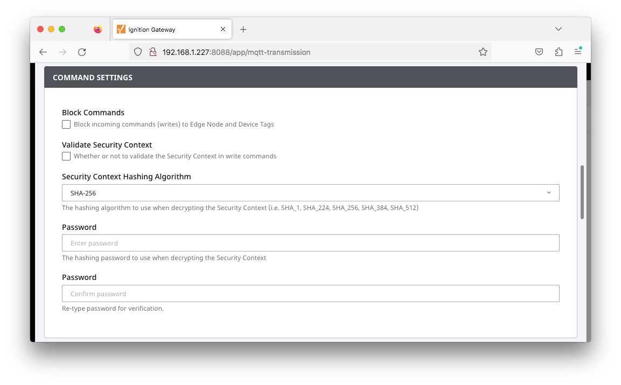Click the URL address bar
621x385 pixels.
click(310, 52)
